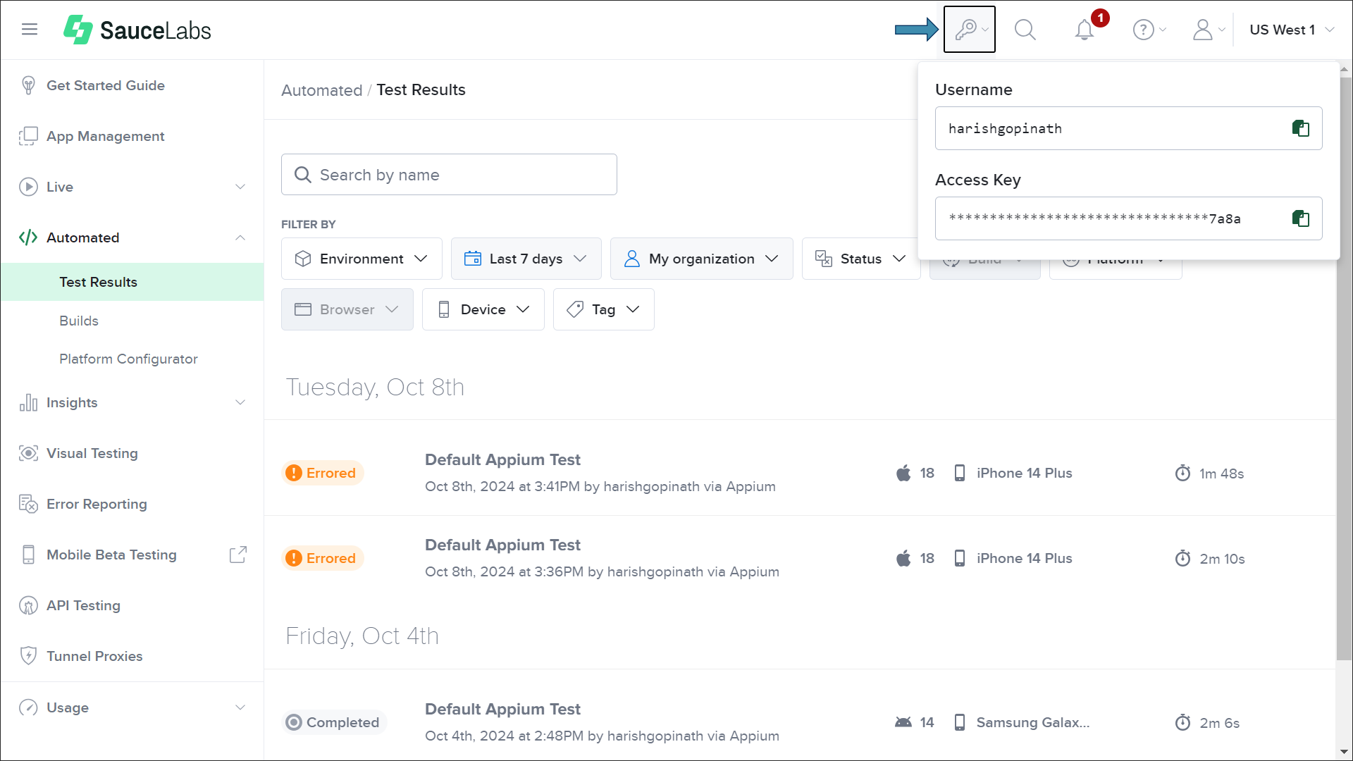
Task: Click the search magnifier icon in header
Action: tap(1025, 30)
